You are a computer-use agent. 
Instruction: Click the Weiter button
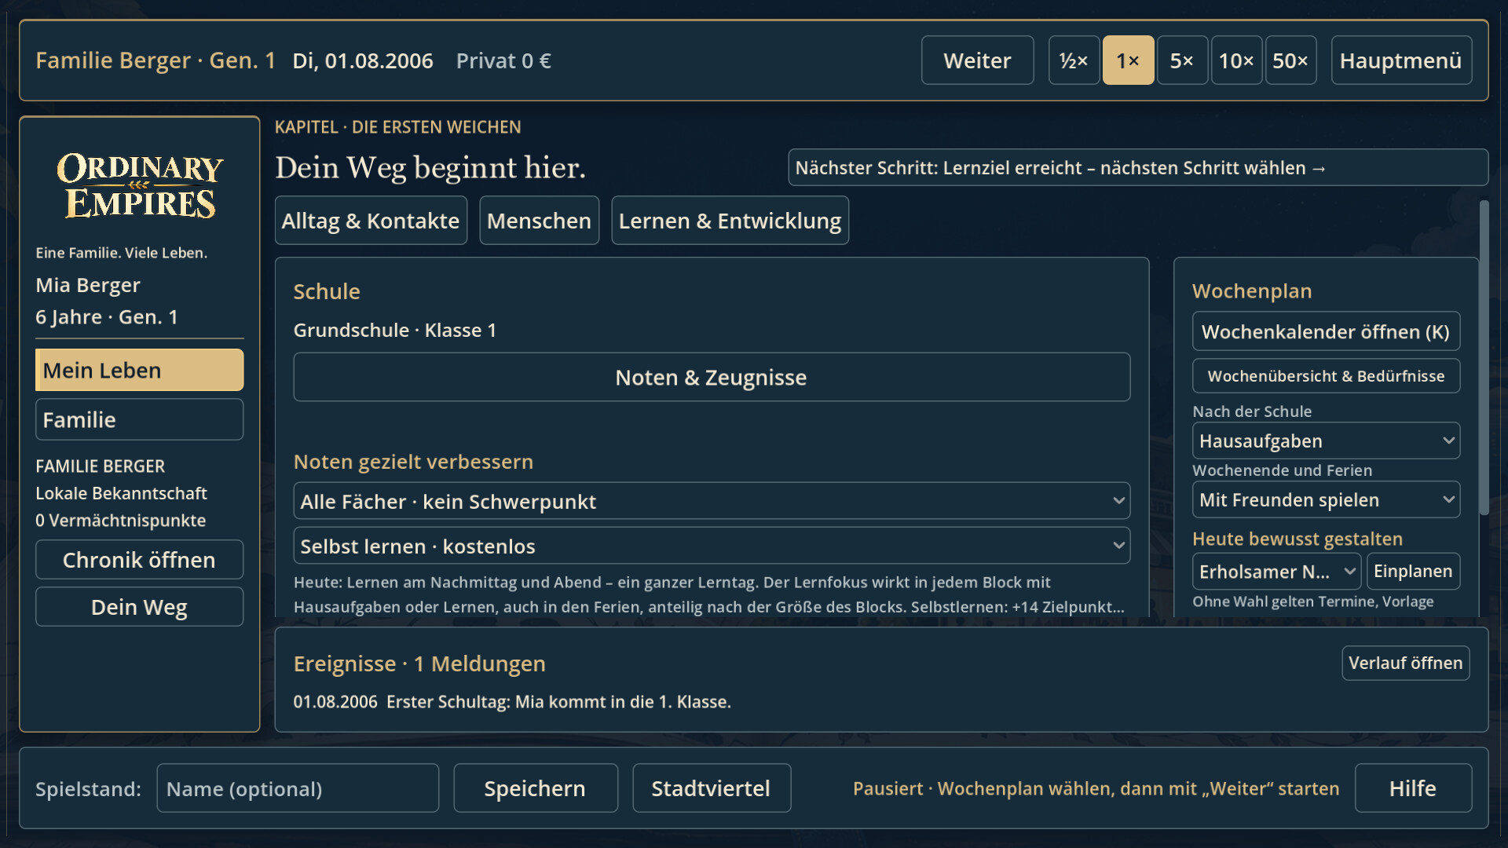click(977, 60)
